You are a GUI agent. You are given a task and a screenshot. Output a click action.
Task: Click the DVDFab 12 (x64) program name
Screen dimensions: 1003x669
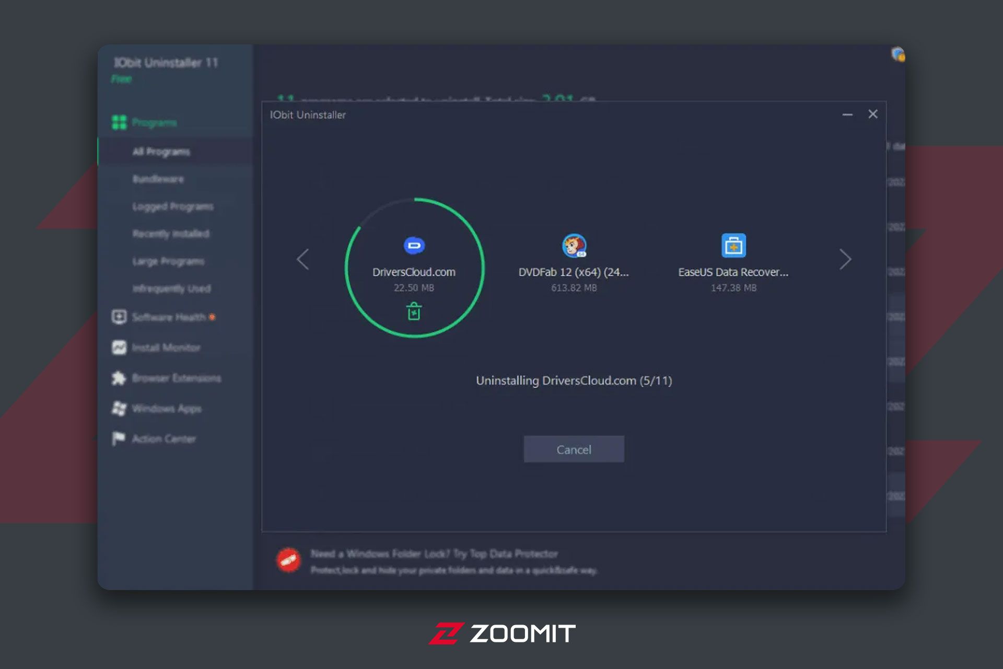[574, 272]
